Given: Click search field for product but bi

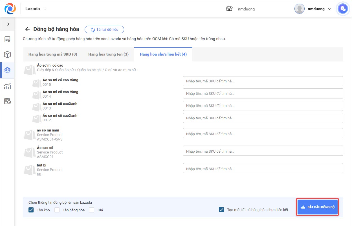Looking at the screenshot, I should coord(263,168).
